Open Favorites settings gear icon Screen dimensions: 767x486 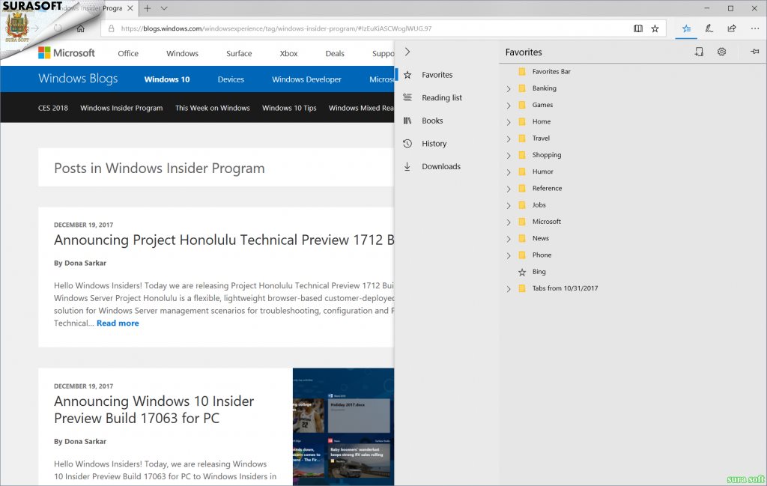(721, 52)
